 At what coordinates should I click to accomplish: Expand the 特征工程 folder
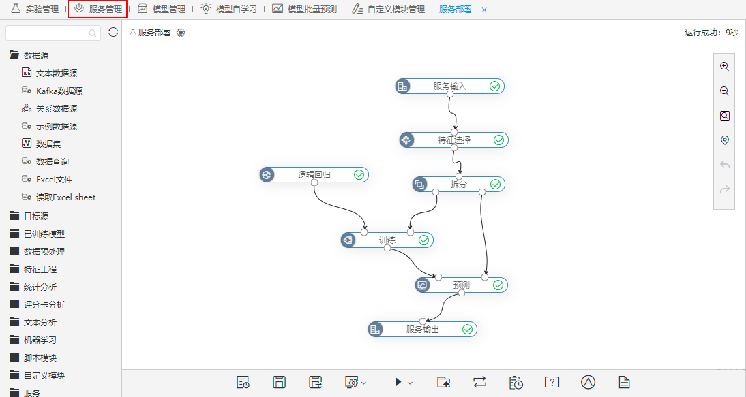(x=33, y=269)
